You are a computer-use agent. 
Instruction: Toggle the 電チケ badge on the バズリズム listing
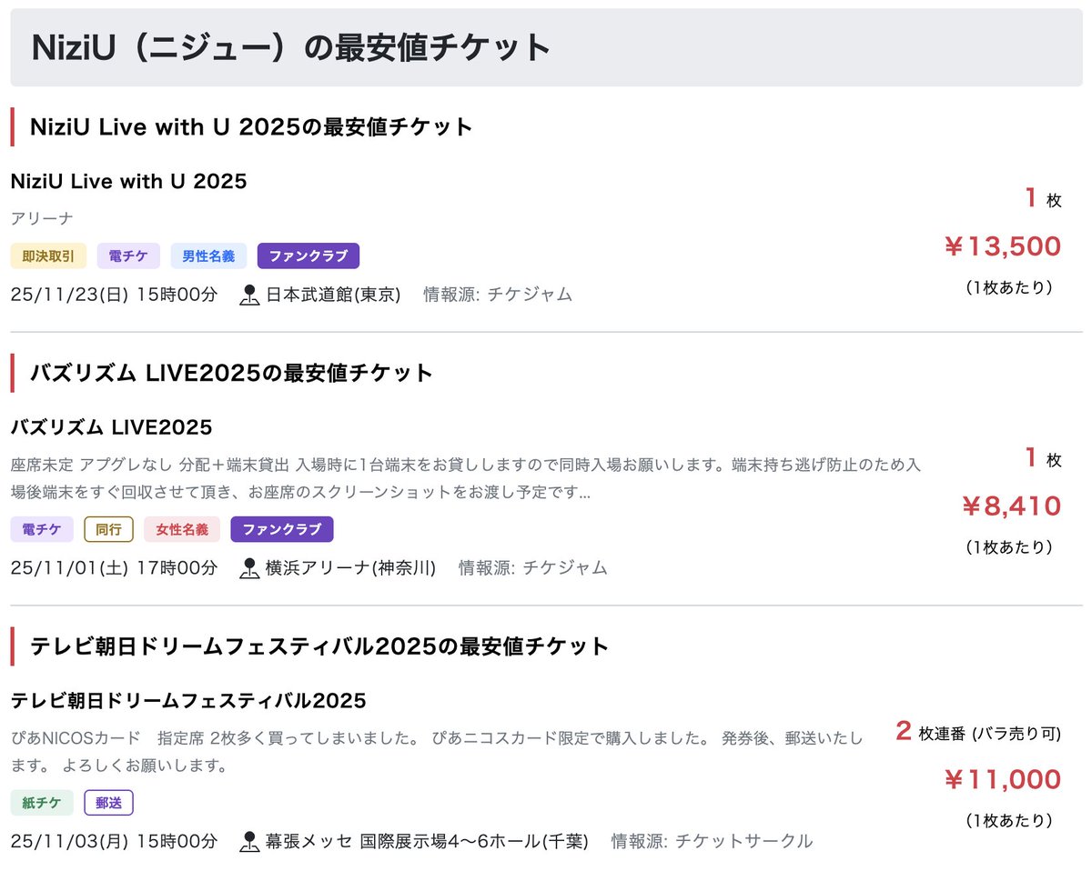pos(42,528)
